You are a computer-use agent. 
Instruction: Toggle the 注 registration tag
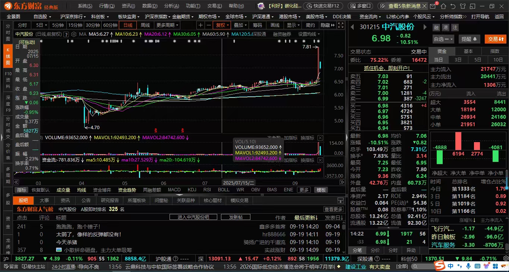(455, 28)
